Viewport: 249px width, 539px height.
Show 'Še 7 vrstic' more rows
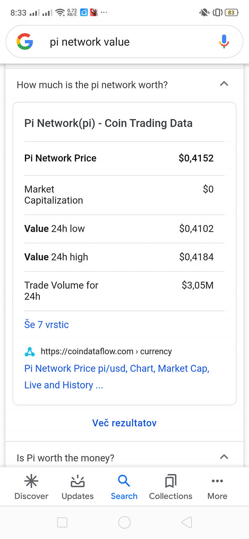(x=46, y=324)
